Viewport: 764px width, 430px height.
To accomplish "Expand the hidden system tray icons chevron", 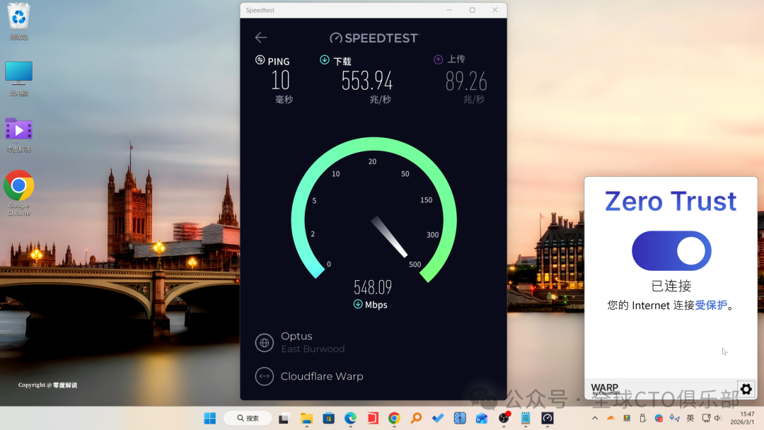I will pyautogui.click(x=595, y=418).
